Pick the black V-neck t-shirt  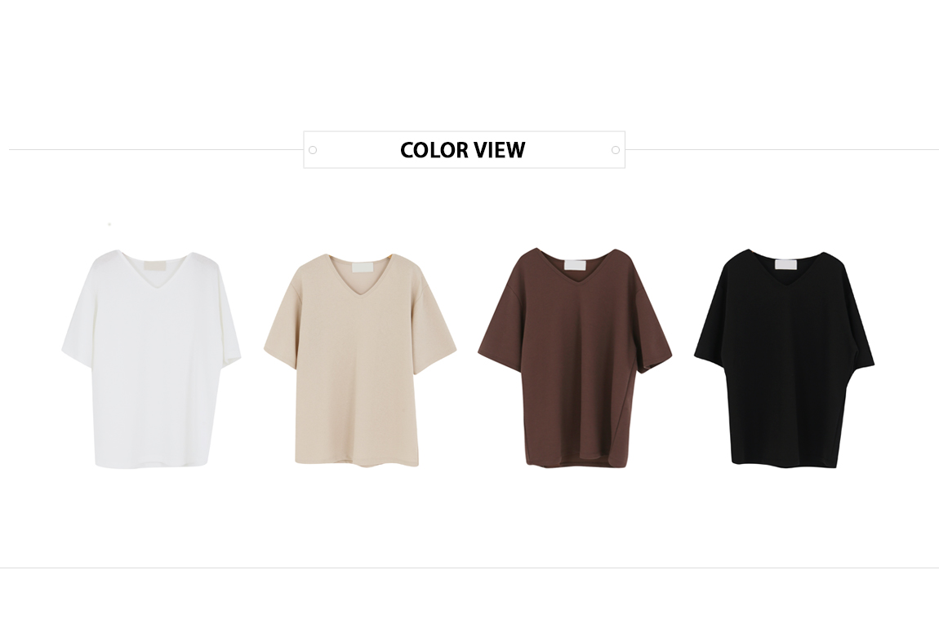tap(785, 359)
